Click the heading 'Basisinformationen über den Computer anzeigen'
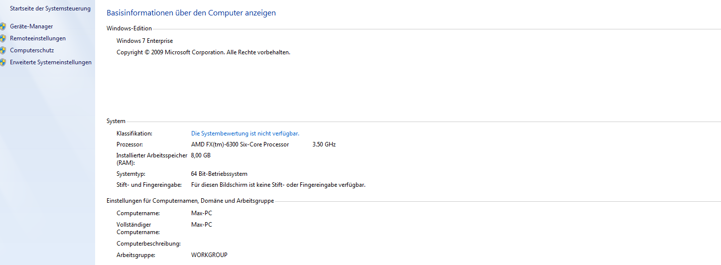Image resolution: width=721 pixels, height=265 pixels. [191, 13]
